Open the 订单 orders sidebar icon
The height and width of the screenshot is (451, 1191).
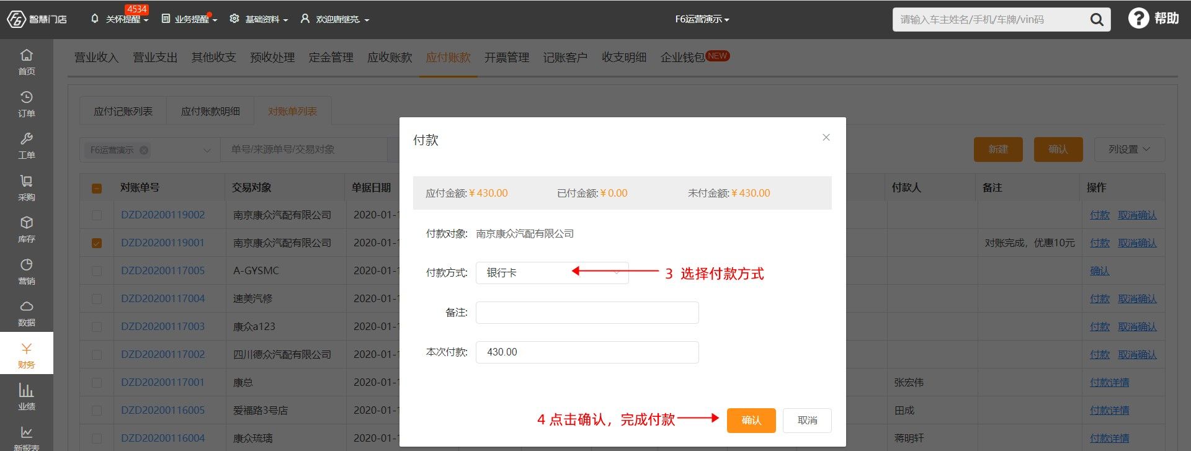[x=26, y=104]
